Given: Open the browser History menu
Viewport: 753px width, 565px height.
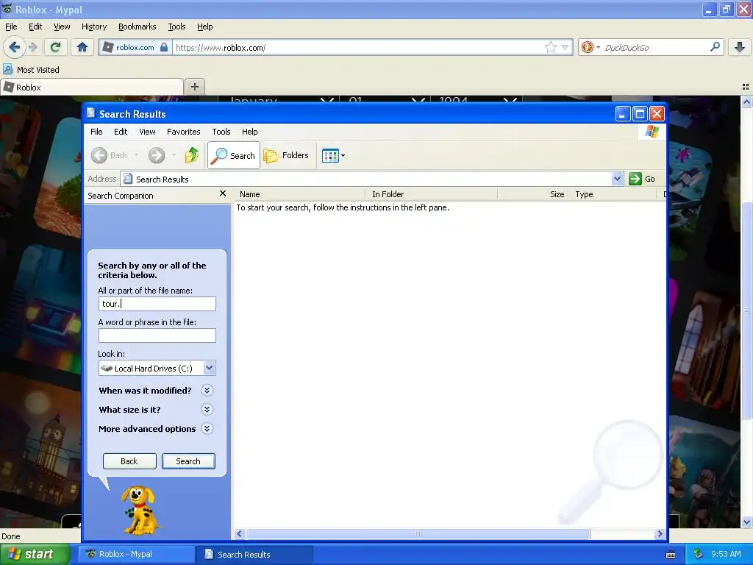Looking at the screenshot, I should tap(94, 27).
